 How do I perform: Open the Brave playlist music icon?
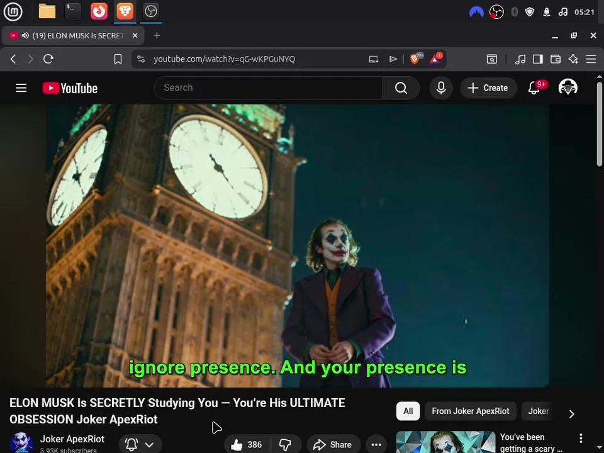point(520,59)
